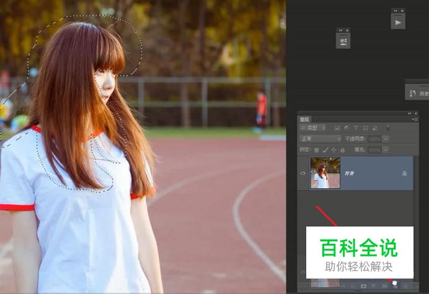This screenshot has height=294, width=429.
Task: Click the create new layer icon
Action: click(x=395, y=286)
